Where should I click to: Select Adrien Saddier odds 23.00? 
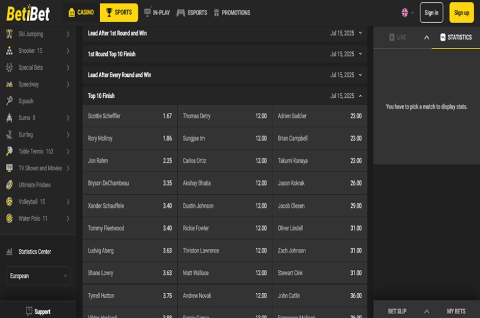tap(320, 116)
